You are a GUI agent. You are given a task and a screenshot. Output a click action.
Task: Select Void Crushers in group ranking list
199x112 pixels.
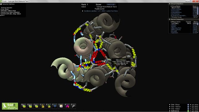pos(177,9)
